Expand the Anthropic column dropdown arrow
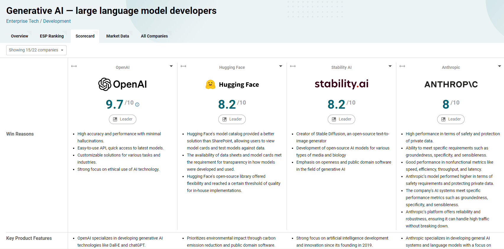Image resolution: width=504 pixels, height=249 pixels. (x=500, y=66)
